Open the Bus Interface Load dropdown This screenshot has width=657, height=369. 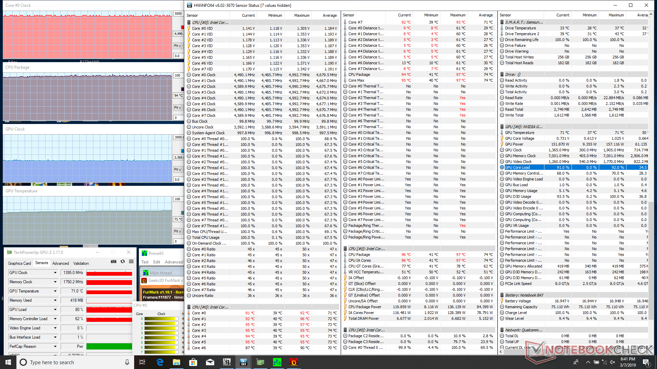pos(55,337)
